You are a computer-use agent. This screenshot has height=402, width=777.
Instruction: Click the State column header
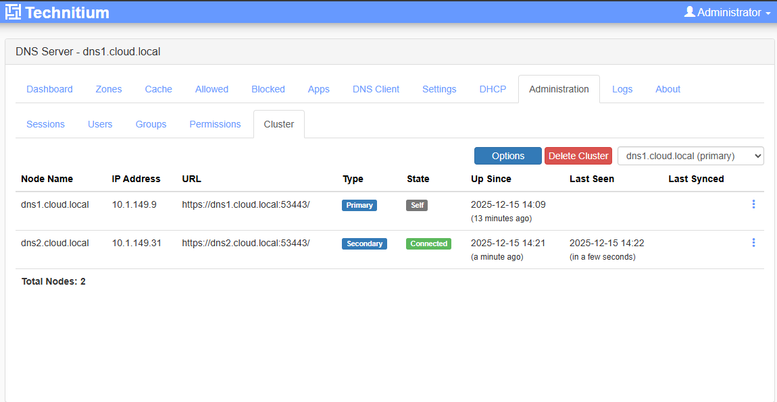point(418,179)
